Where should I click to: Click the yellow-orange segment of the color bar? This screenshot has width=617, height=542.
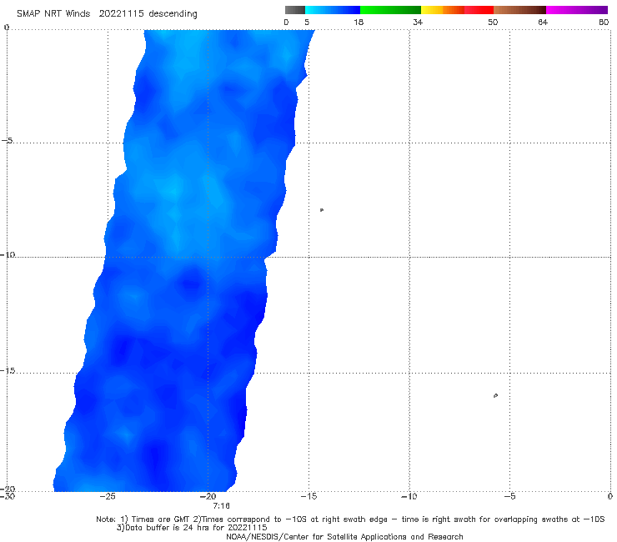pos(443,10)
